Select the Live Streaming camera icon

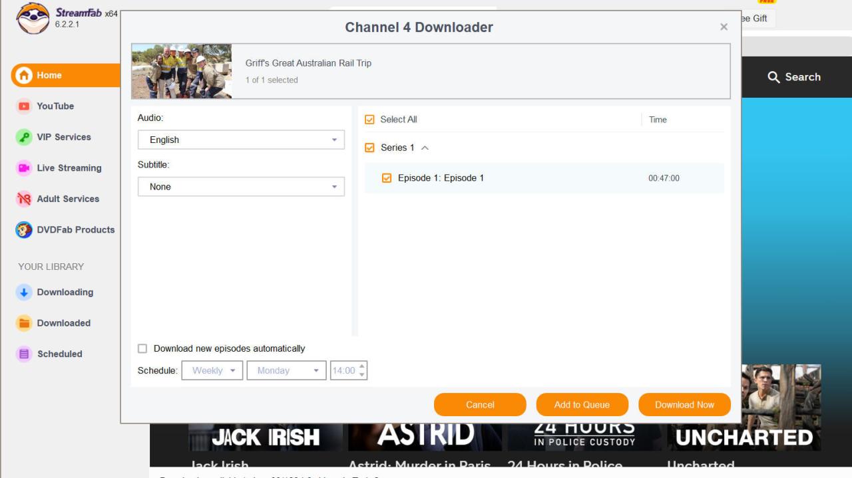(x=24, y=168)
